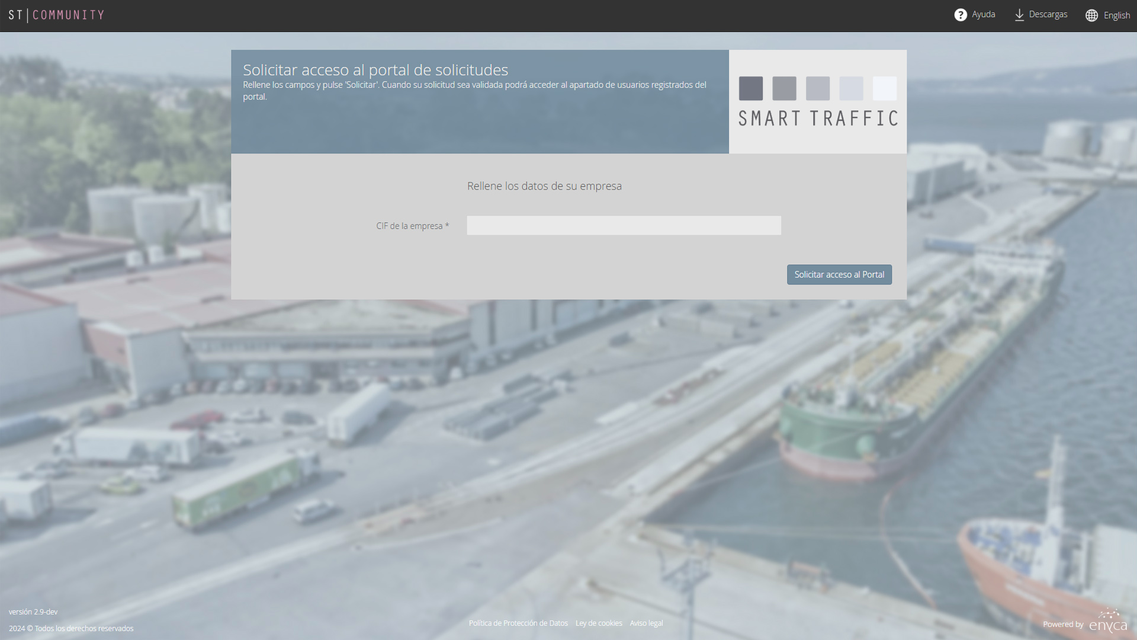Click the Smart Traffic logo text
The height and width of the screenshot is (640, 1137).
pyautogui.click(x=818, y=119)
